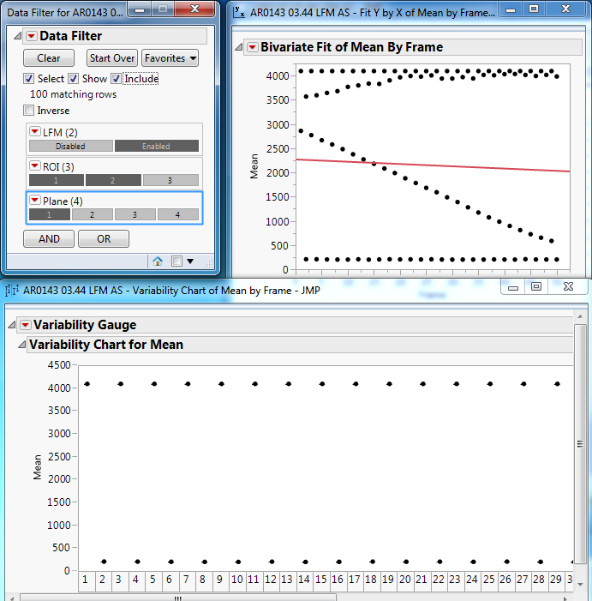Click the OR button
Viewport: 592px width, 601px height.
104,239
